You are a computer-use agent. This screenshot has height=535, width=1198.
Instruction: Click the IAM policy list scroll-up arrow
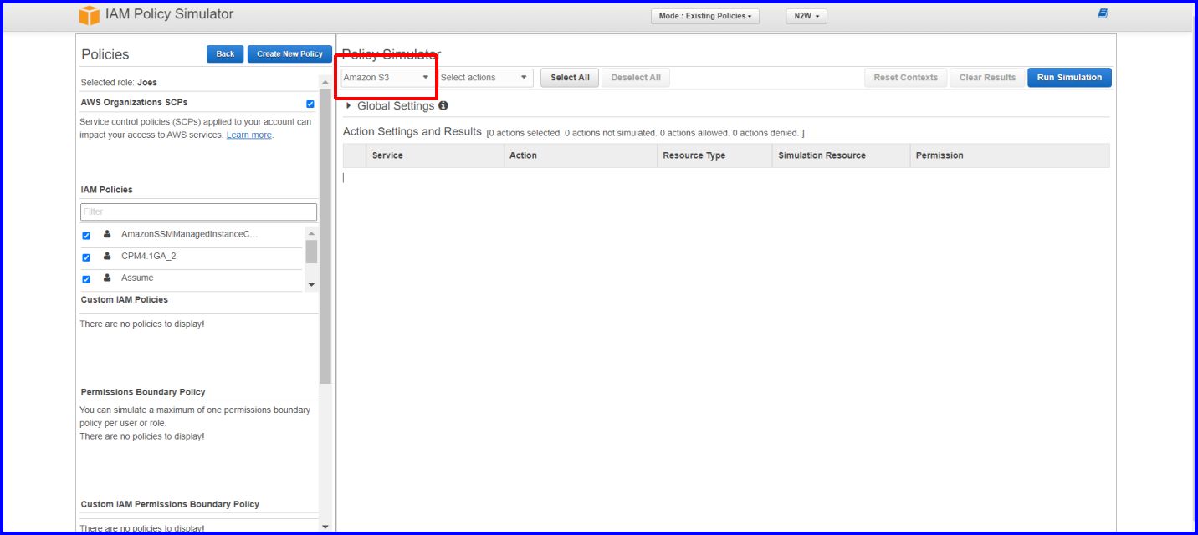(311, 234)
